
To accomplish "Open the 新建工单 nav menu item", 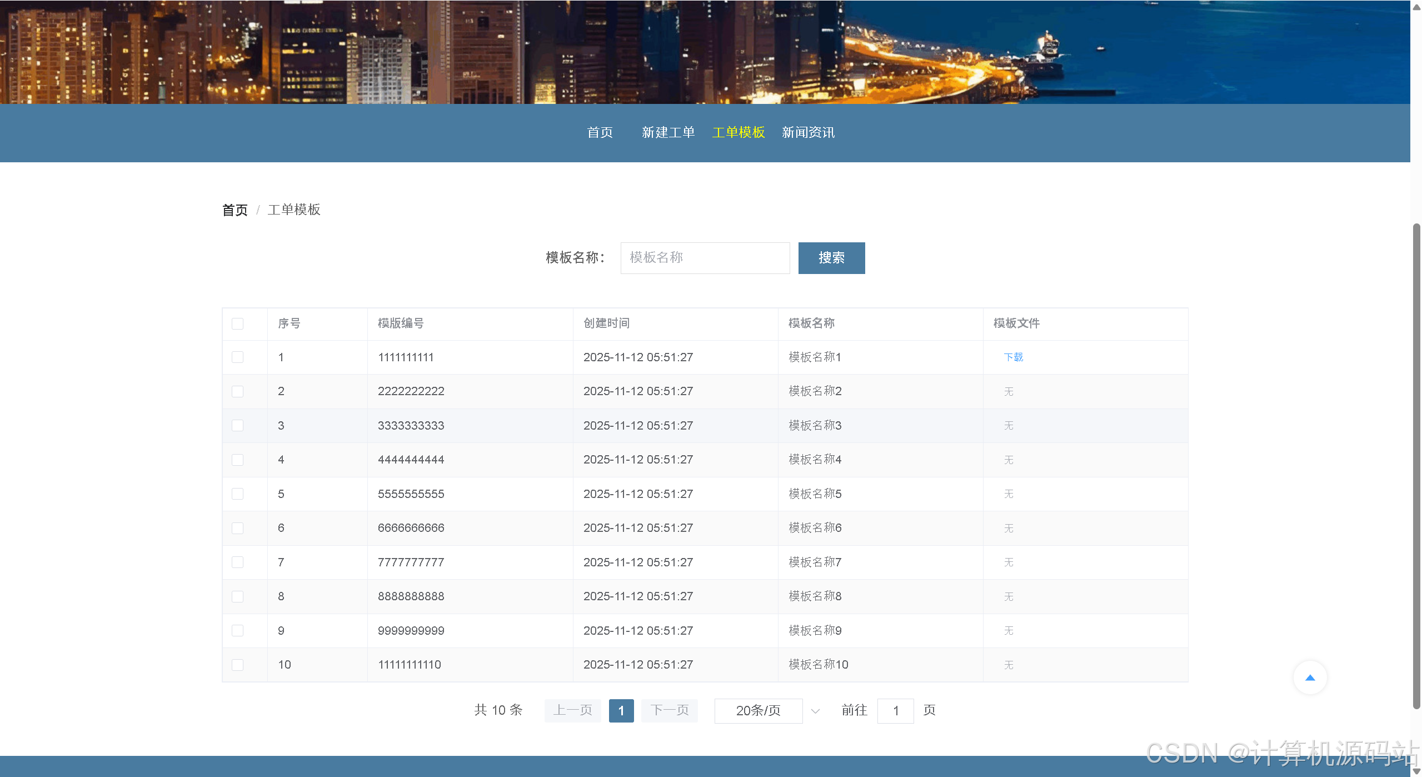I will [x=668, y=132].
